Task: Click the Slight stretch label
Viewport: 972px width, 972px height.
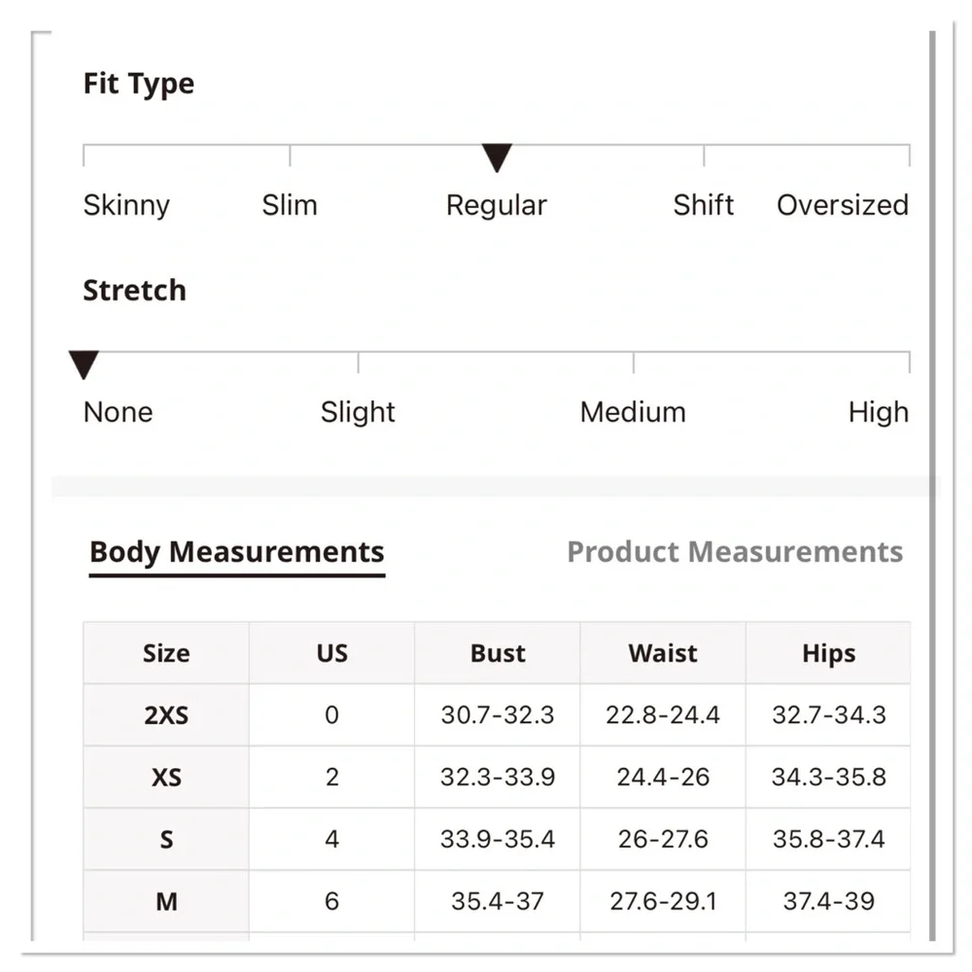Action: (358, 412)
